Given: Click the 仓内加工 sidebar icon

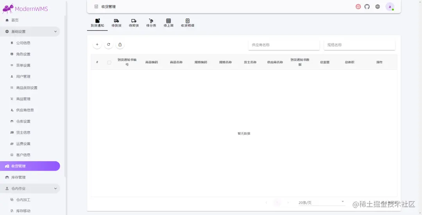Looking at the screenshot, I should [x=12, y=200].
